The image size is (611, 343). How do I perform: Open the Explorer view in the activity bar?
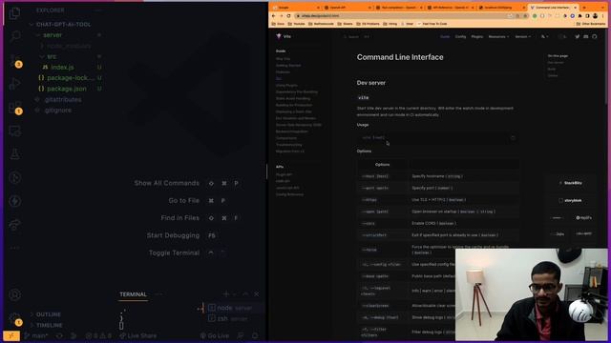(x=15, y=12)
